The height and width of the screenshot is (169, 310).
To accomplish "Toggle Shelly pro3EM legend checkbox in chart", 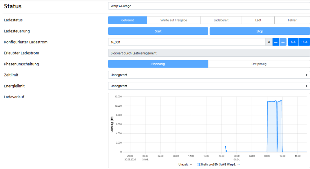I will pyautogui.click(x=198, y=165).
